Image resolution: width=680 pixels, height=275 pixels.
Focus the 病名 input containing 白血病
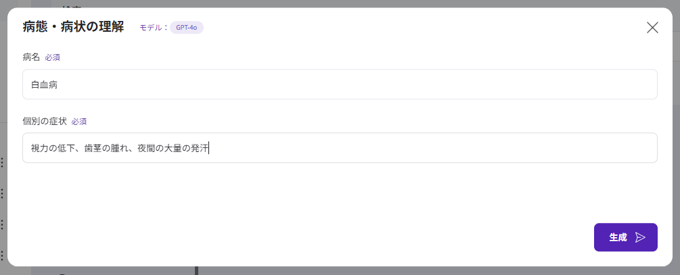(x=340, y=84)
